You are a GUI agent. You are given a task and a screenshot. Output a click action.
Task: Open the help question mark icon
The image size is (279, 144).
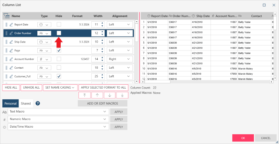38,104
